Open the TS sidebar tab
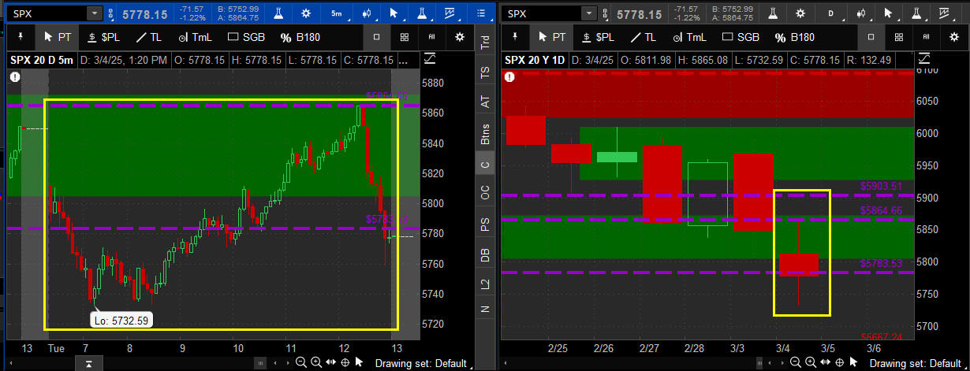Screen dimensions: 970x371 point(484,72)
